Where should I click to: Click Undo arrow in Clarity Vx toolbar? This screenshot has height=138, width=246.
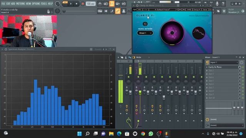pyautogui.click(x=139, y=10)
